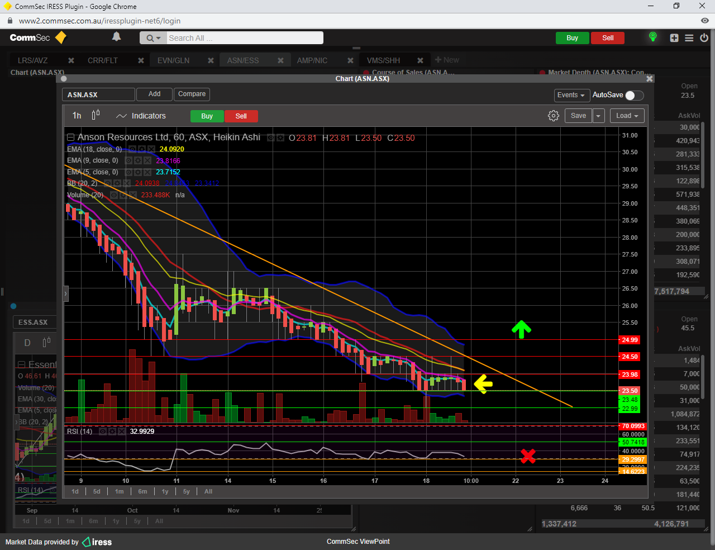Click the chart toolbar Sell button
The image size is (715, 550).
point(241,116)
